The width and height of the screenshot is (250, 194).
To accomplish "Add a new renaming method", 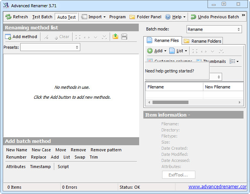I will (21, 37).
